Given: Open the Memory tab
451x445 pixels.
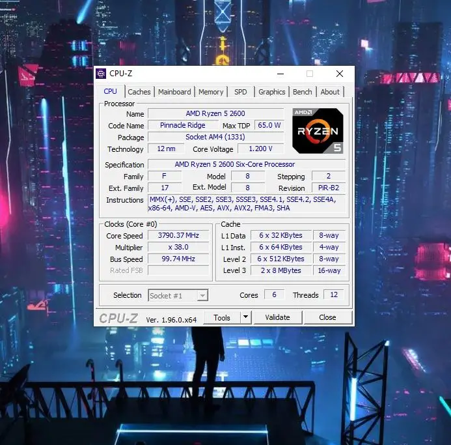Looking at the screenshot, I should 211,92.
